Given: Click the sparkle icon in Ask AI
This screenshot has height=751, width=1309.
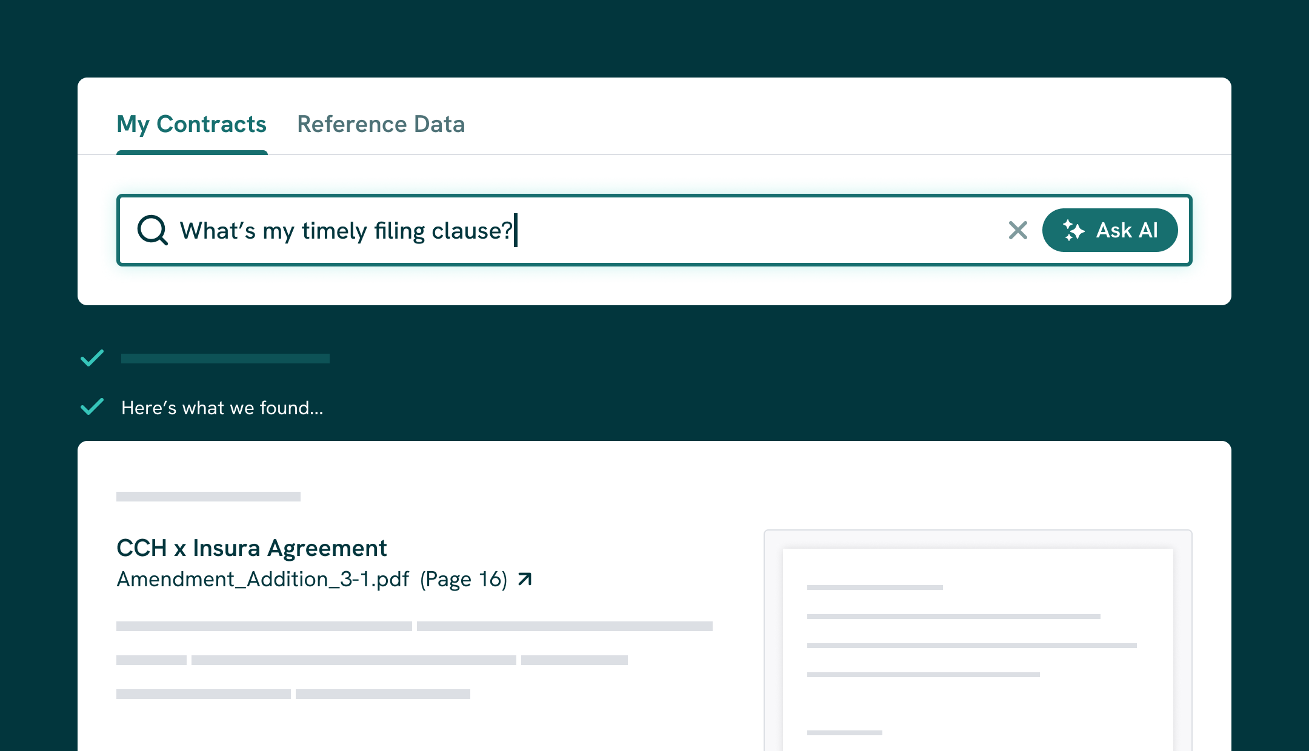Looking at the screenshot, I should click(x=1073, y=230).
